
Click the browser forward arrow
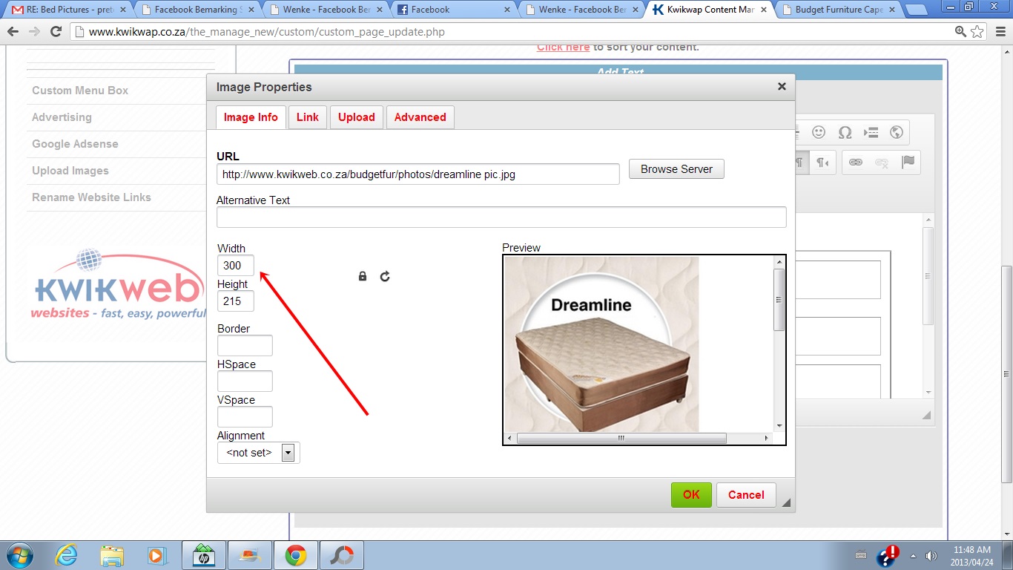click(34, 32)
